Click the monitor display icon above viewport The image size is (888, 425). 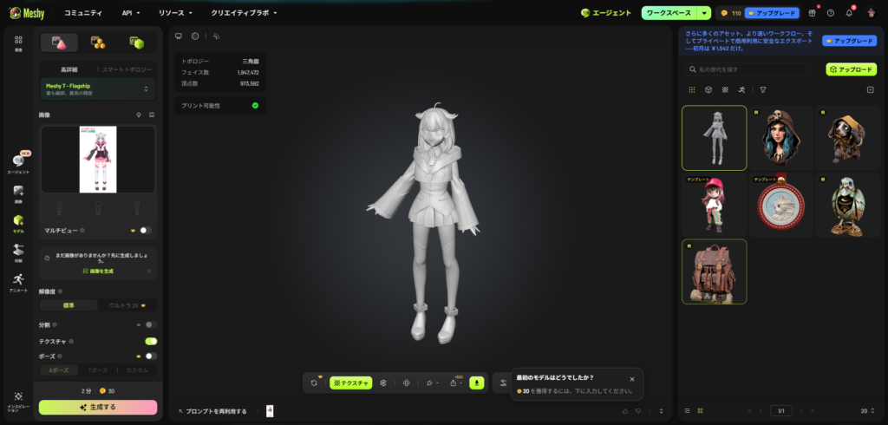(x=179, y=36)
